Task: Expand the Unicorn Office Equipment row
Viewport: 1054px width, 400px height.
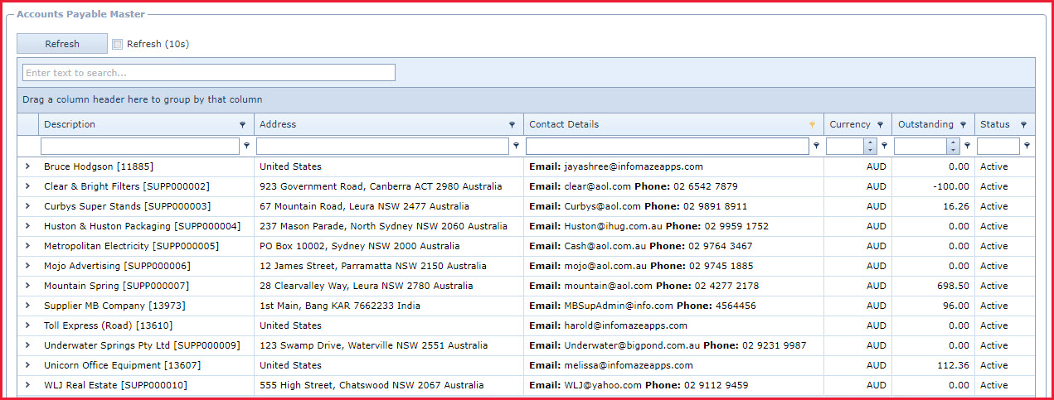Action: (x=27, y=365)
